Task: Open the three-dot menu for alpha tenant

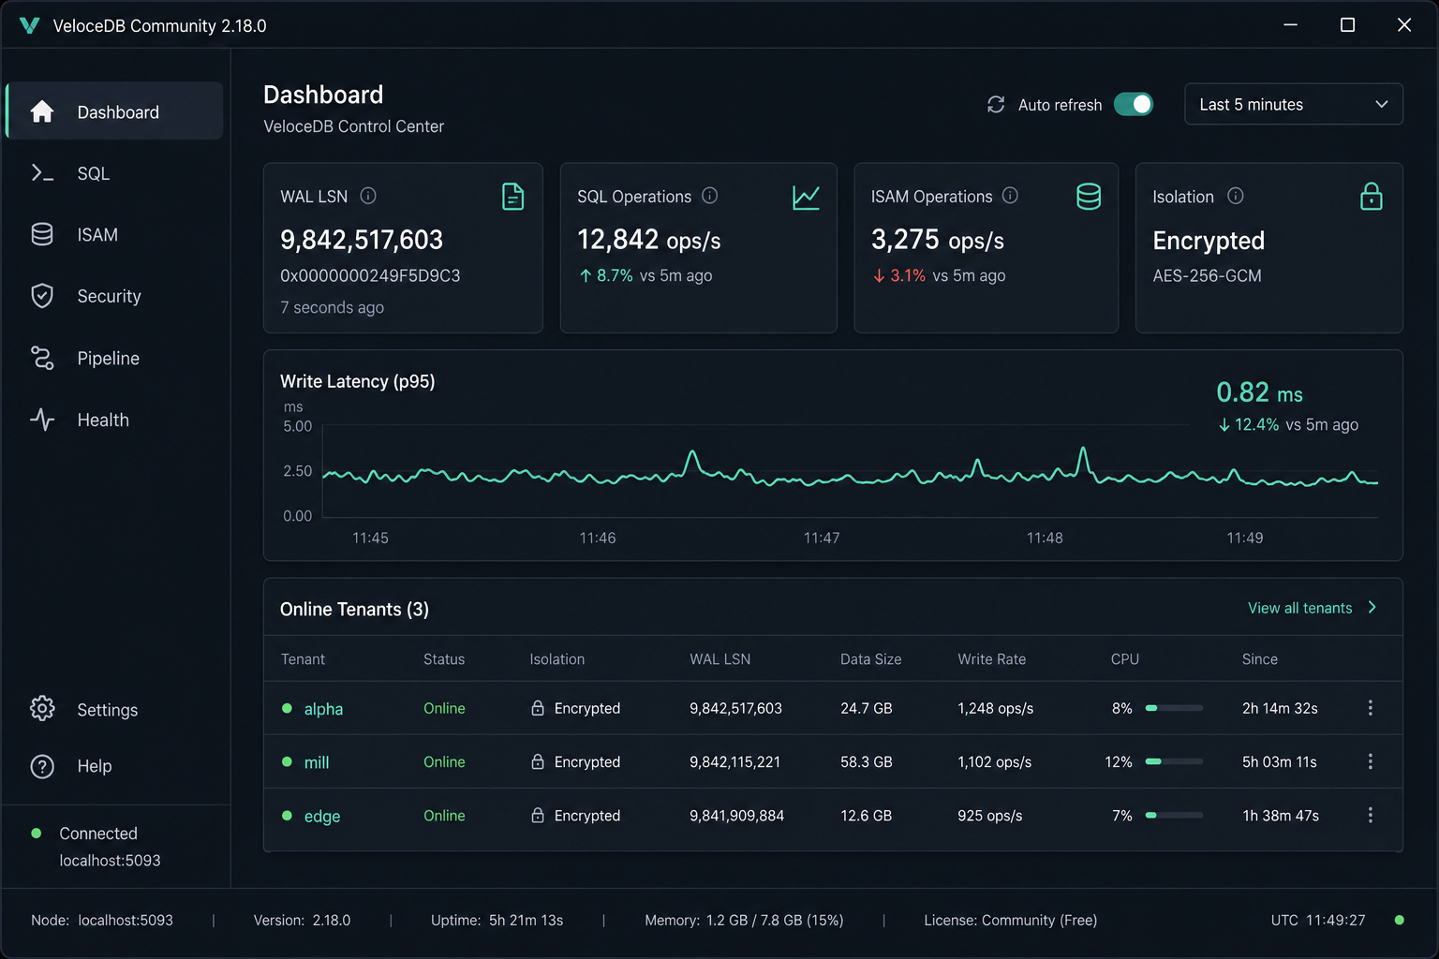Action: pyautogui.click(x=1370, y=708)
